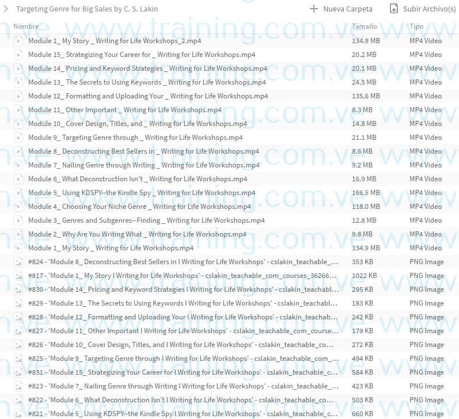Viewport: 459px width, 419px height.
Task: Click video icon of Module 6 What Deconstruction mp4
Action: (18, 179)
